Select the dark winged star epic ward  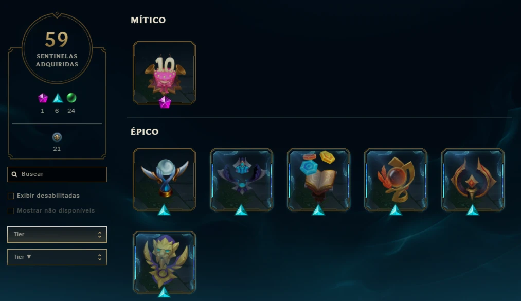click(241, 180)
